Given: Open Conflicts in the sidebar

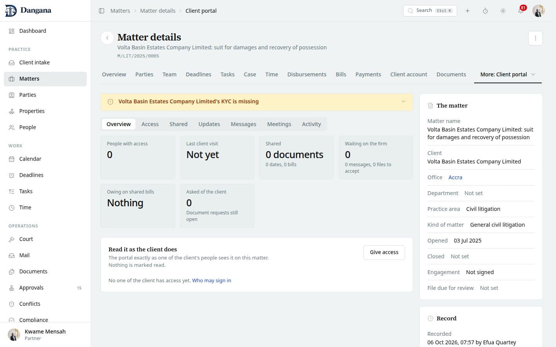Looking at the screenshot, I should [45, 304].
